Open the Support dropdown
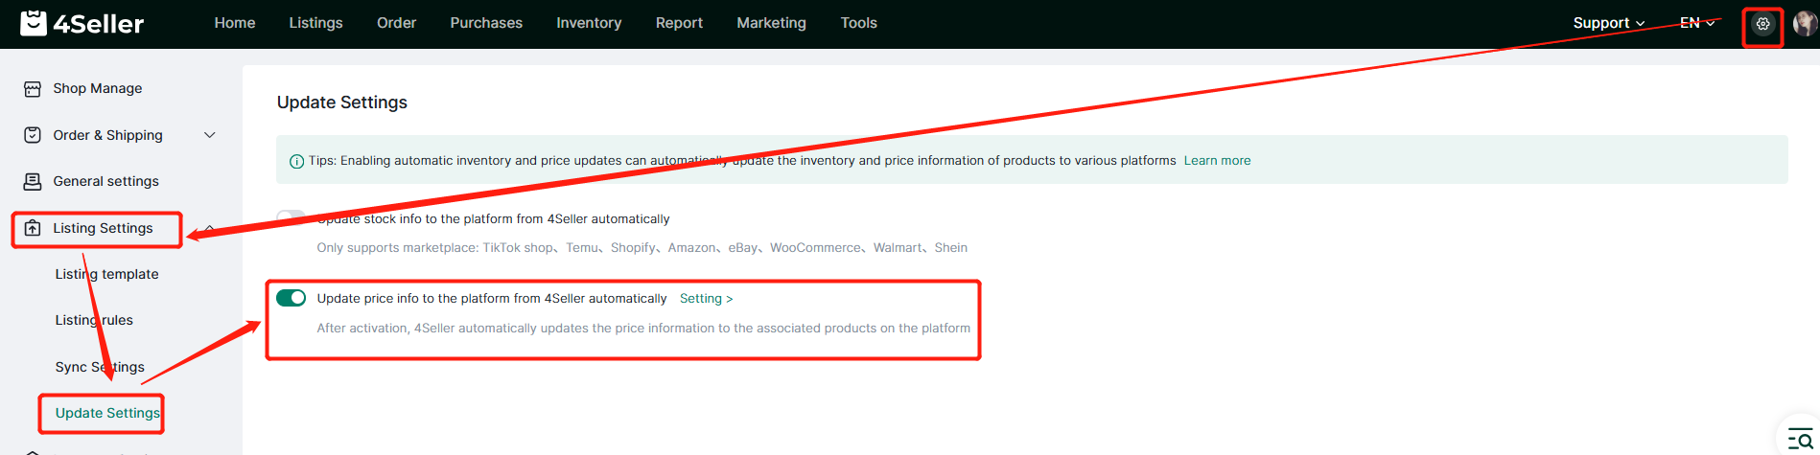 (1608, 23)
